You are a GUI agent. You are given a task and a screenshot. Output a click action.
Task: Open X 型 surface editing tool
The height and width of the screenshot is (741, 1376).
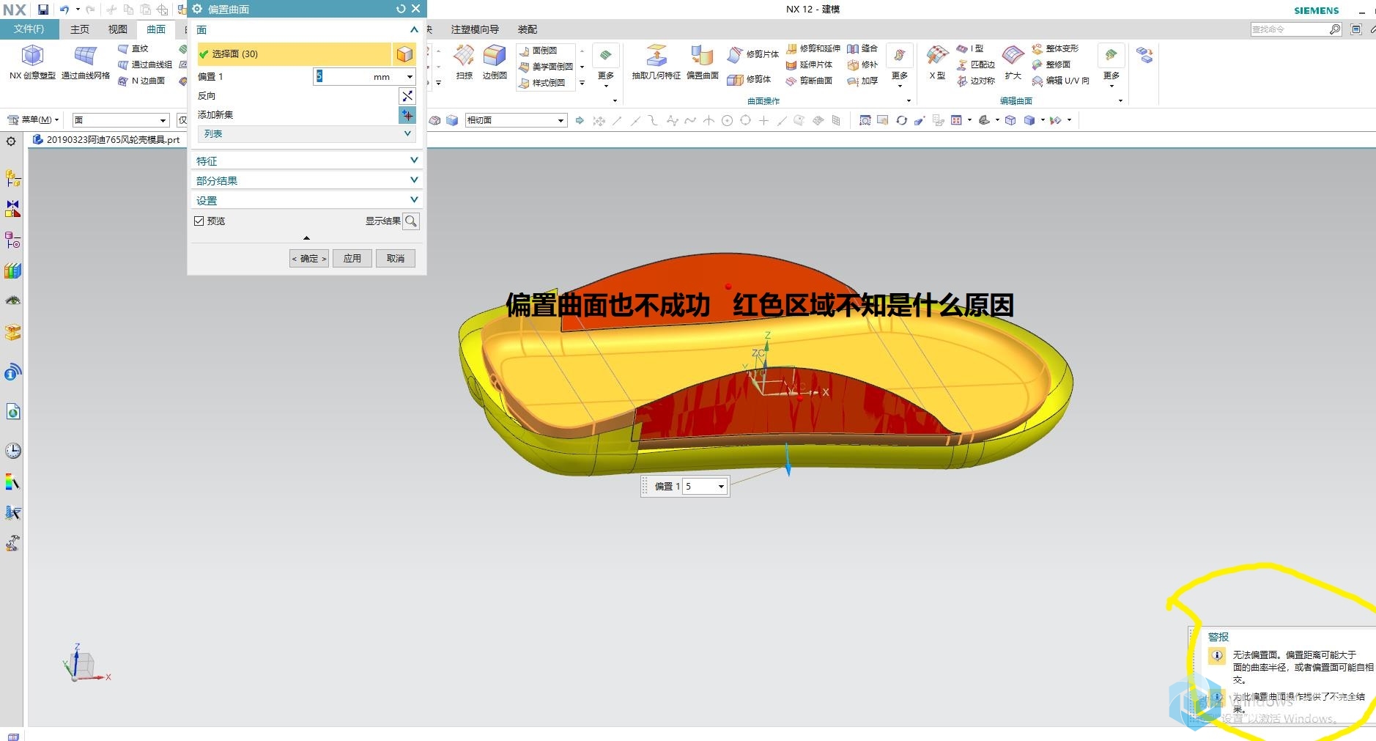click(937, 62)
